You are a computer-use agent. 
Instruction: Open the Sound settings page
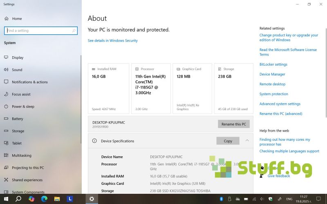pyautogui.click(x=17, y=70)
